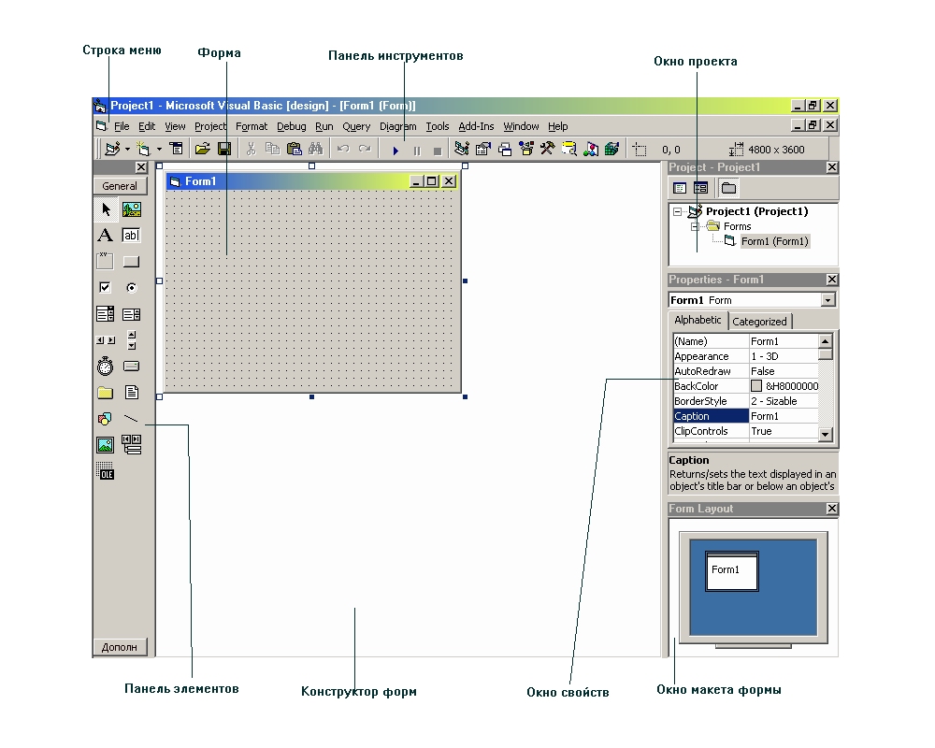Open the Debug menu
This screenshot has height=748, width=935.
[x=291, y=126]
